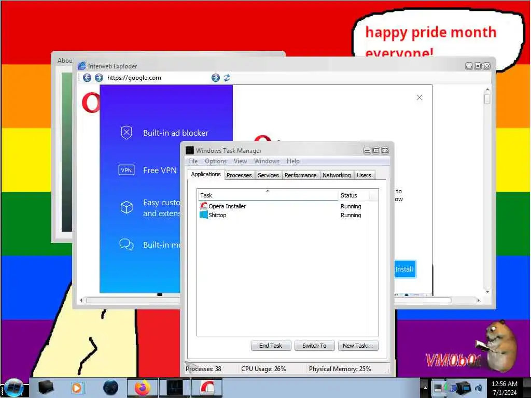Click the Go arrow beside the address bar

(215, 78)
